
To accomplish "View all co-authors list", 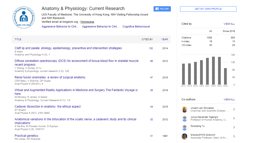I will [229, 99].
